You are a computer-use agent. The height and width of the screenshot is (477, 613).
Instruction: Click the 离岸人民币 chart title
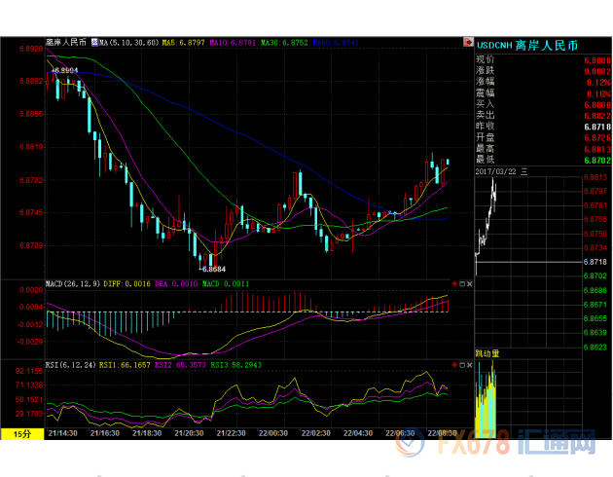point(66,42)
